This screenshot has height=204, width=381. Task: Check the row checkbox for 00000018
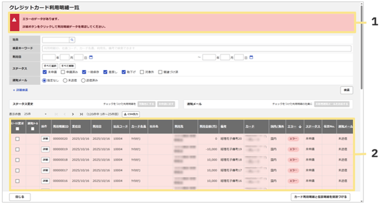(x=17, y=160)
